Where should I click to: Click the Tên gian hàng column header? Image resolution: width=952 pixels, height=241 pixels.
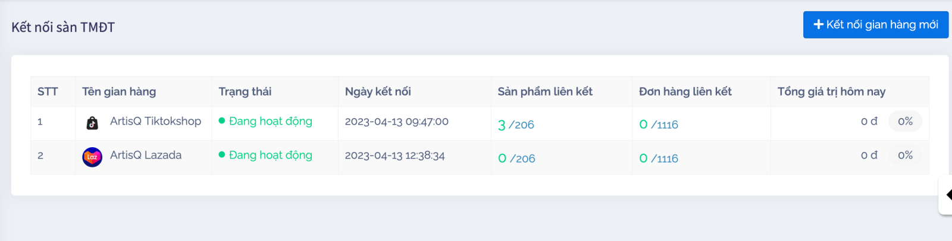[119, 91]
